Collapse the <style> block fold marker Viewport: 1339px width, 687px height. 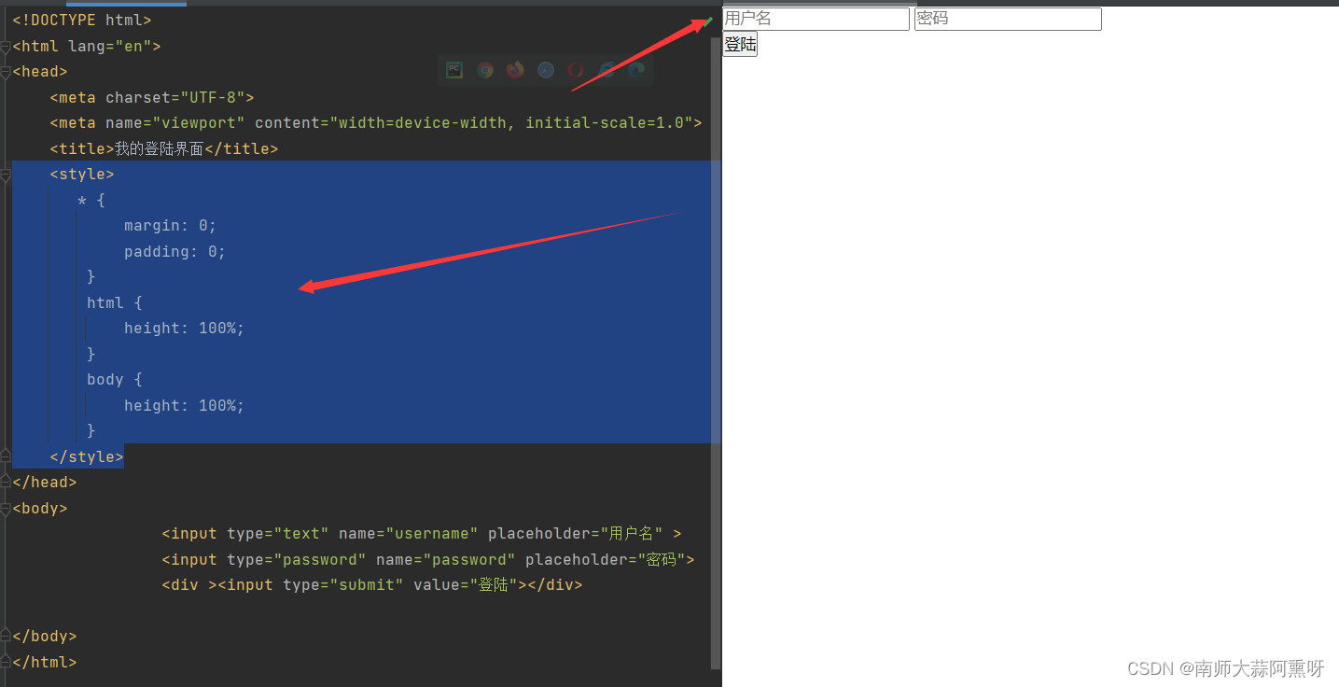click(6, 175)
